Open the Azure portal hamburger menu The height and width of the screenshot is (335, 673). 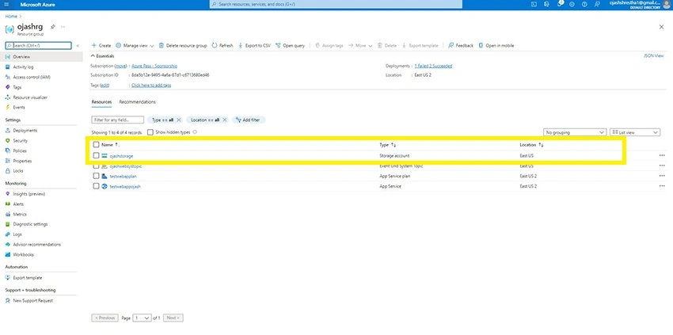click(6, 4)
